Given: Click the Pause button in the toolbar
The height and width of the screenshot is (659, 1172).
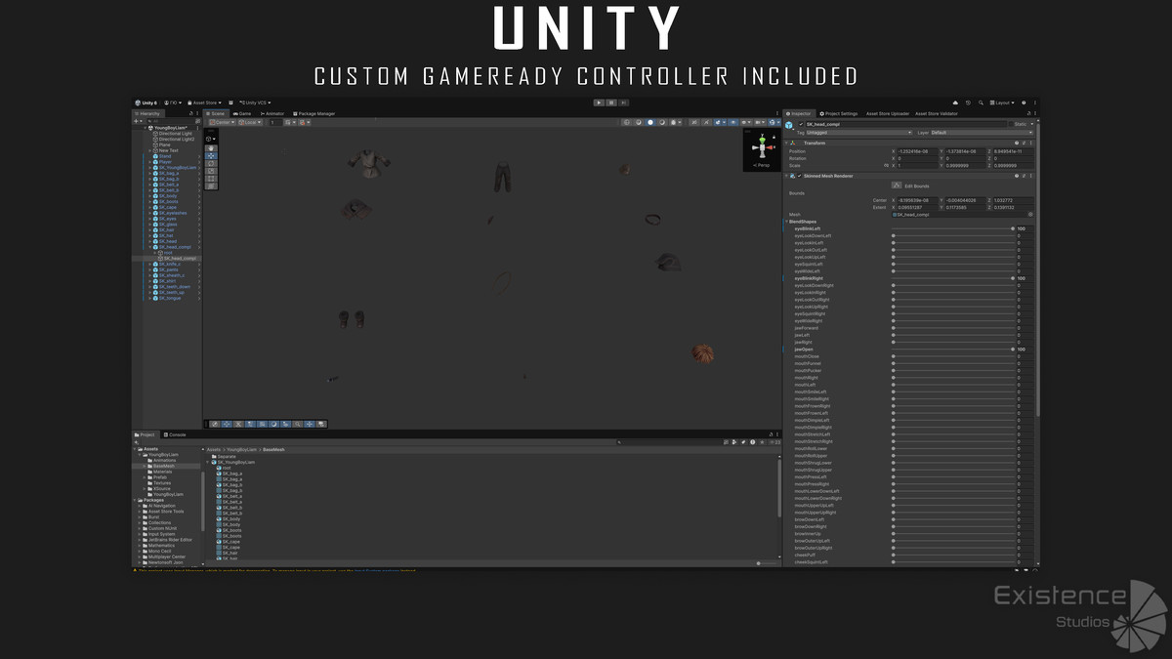Looking at the screenshot, I should click(611, 103).
